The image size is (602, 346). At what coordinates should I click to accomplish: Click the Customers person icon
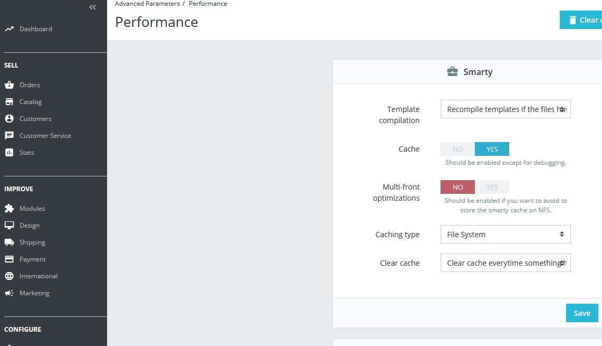(x=9, y=119)
